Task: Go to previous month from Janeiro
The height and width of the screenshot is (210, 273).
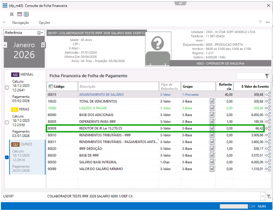Action: click(5, 45)
